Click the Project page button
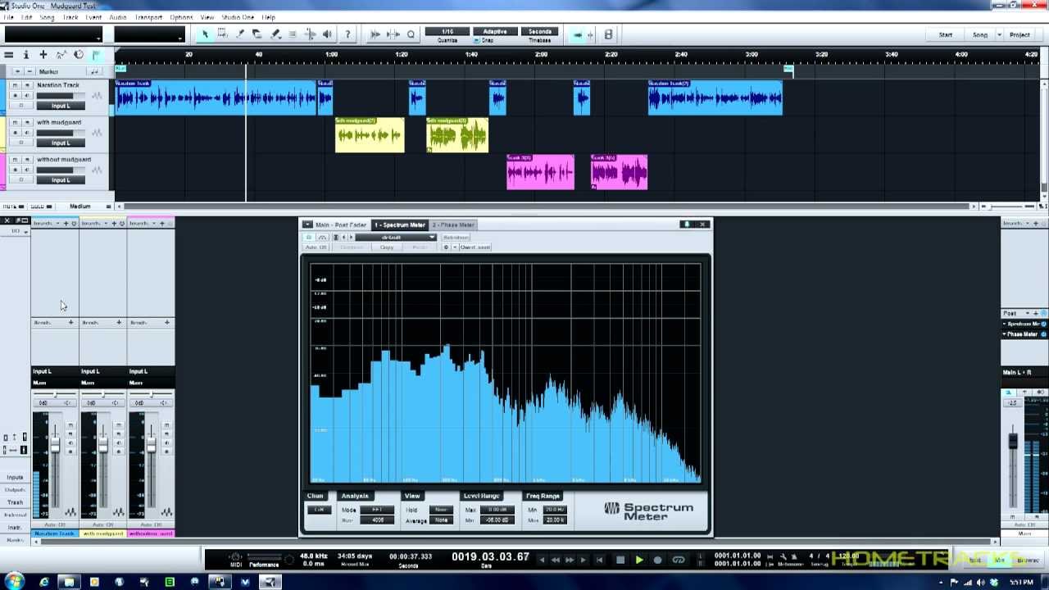This screenshot has height=590, width=1049. tap(1019, 34)
